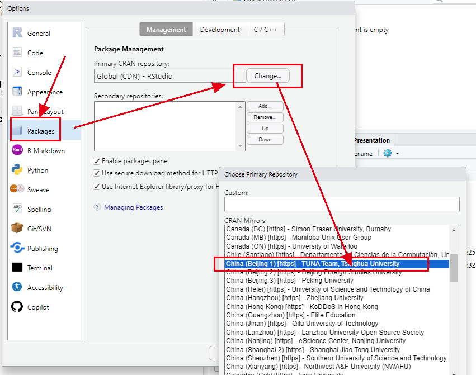Select the Packages box icon
Screen dimensions: 476x375
click(17, 130)
